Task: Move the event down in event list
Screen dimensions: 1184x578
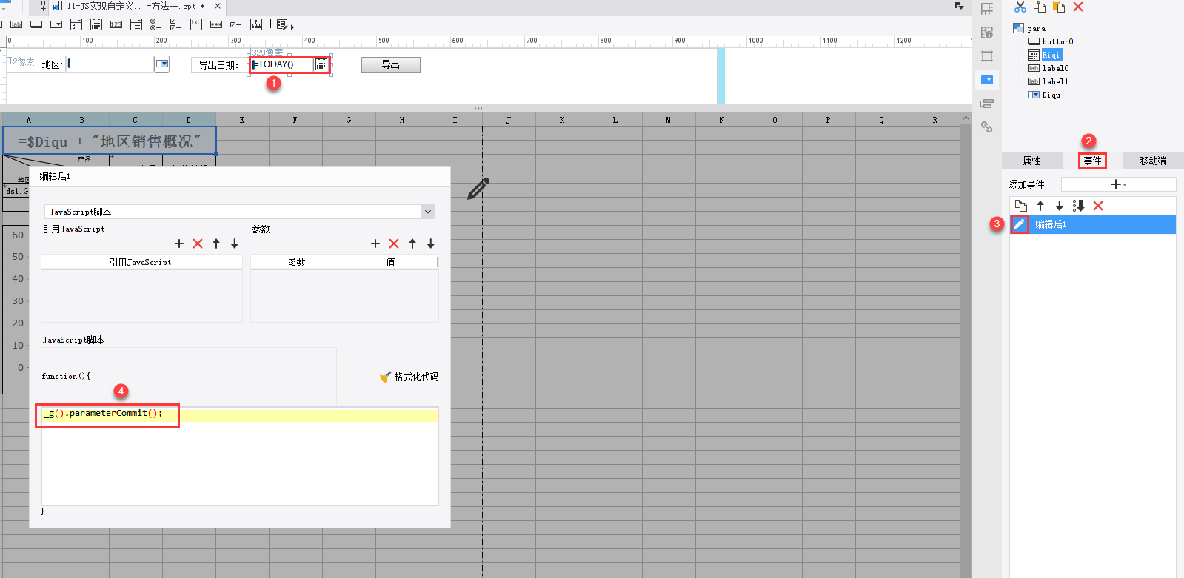Action: pyautogui.click(x=1059, y=206)
